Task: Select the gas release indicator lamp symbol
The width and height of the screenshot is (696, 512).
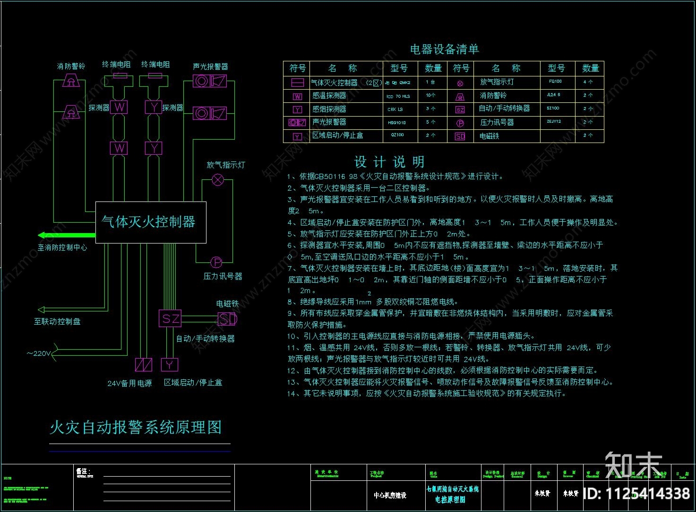Action: 218,180
